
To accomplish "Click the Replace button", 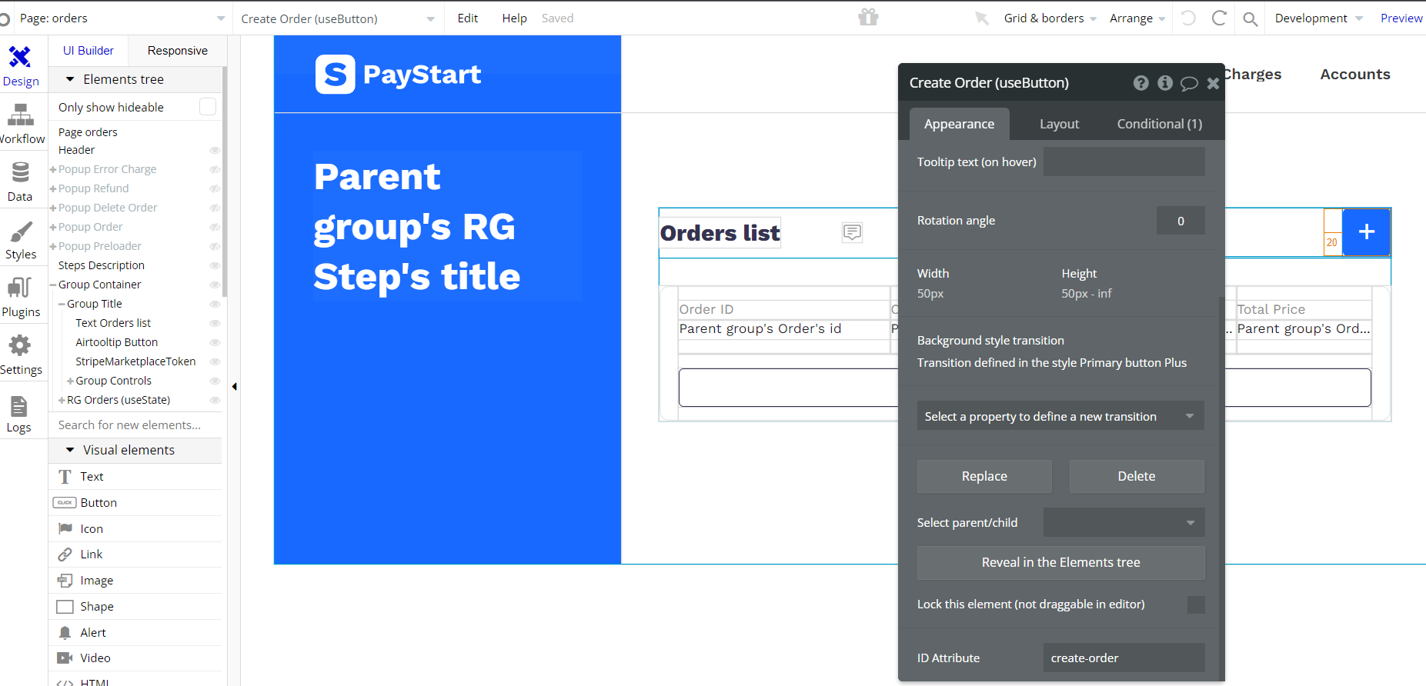I will pyautogui.click(x=984, y=477).
